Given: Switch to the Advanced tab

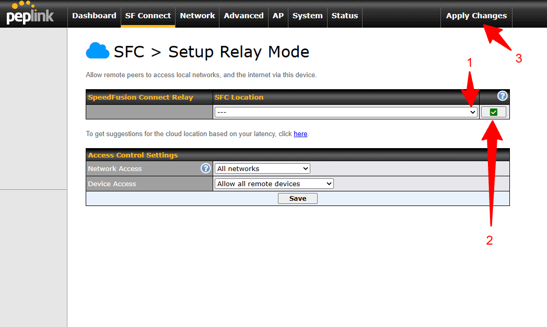Looking at the screenshot, I should tap(243, 16).
